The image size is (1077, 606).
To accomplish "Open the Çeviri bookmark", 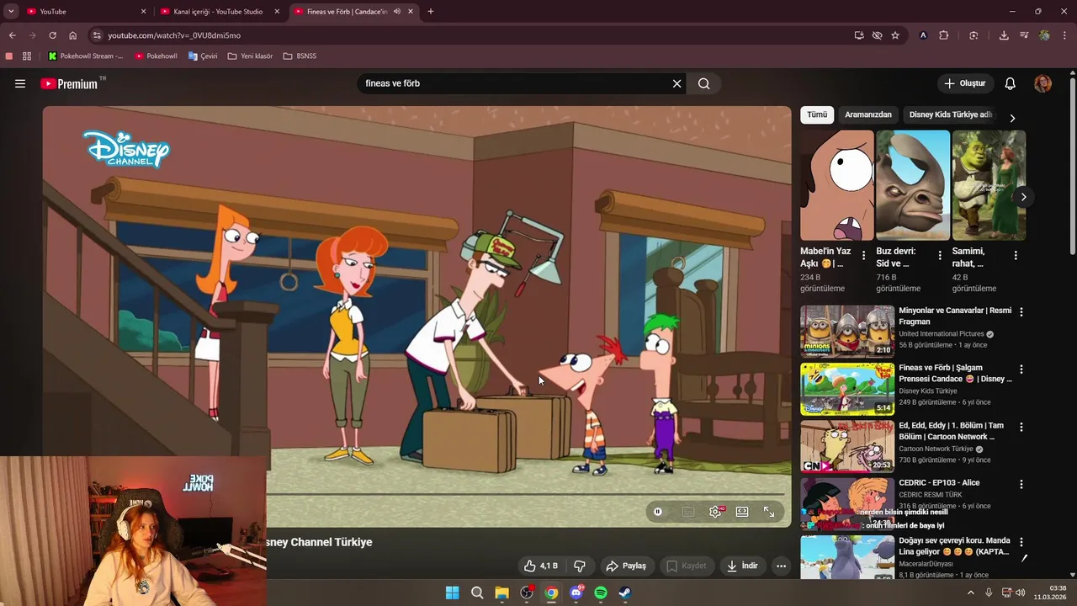I will point(203,56).
